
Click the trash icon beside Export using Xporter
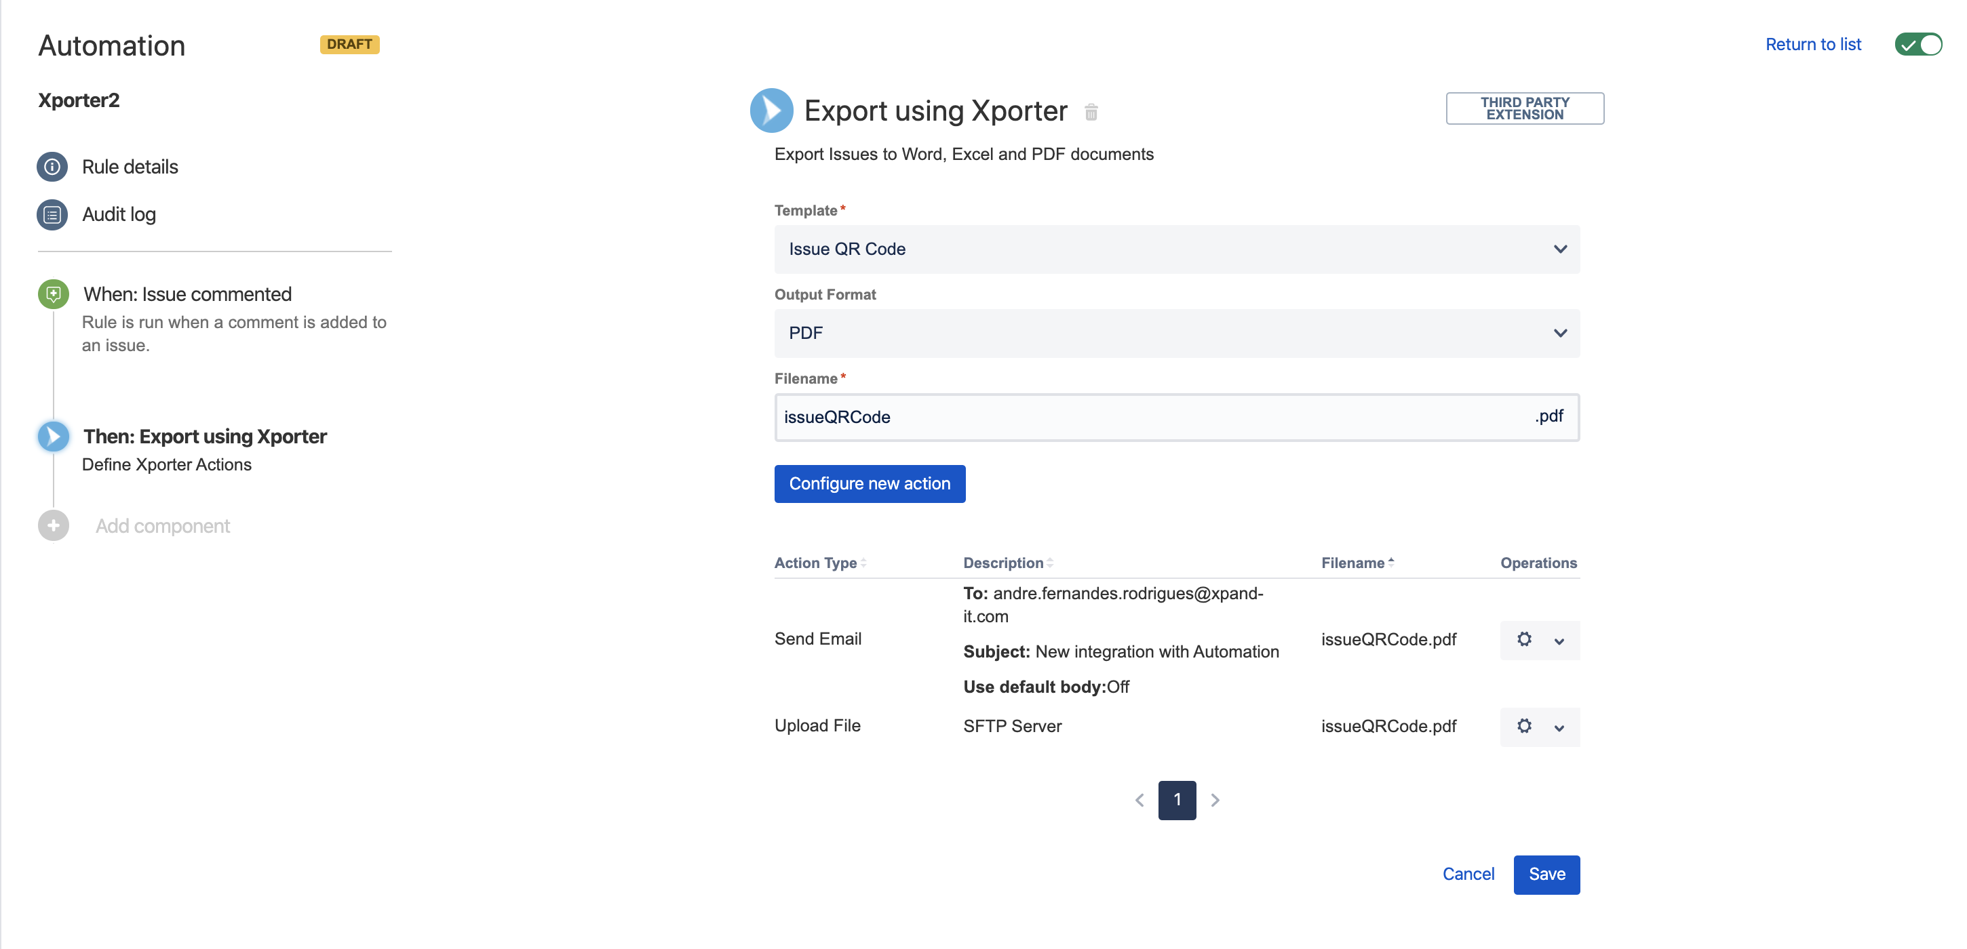coord(1091,112)
